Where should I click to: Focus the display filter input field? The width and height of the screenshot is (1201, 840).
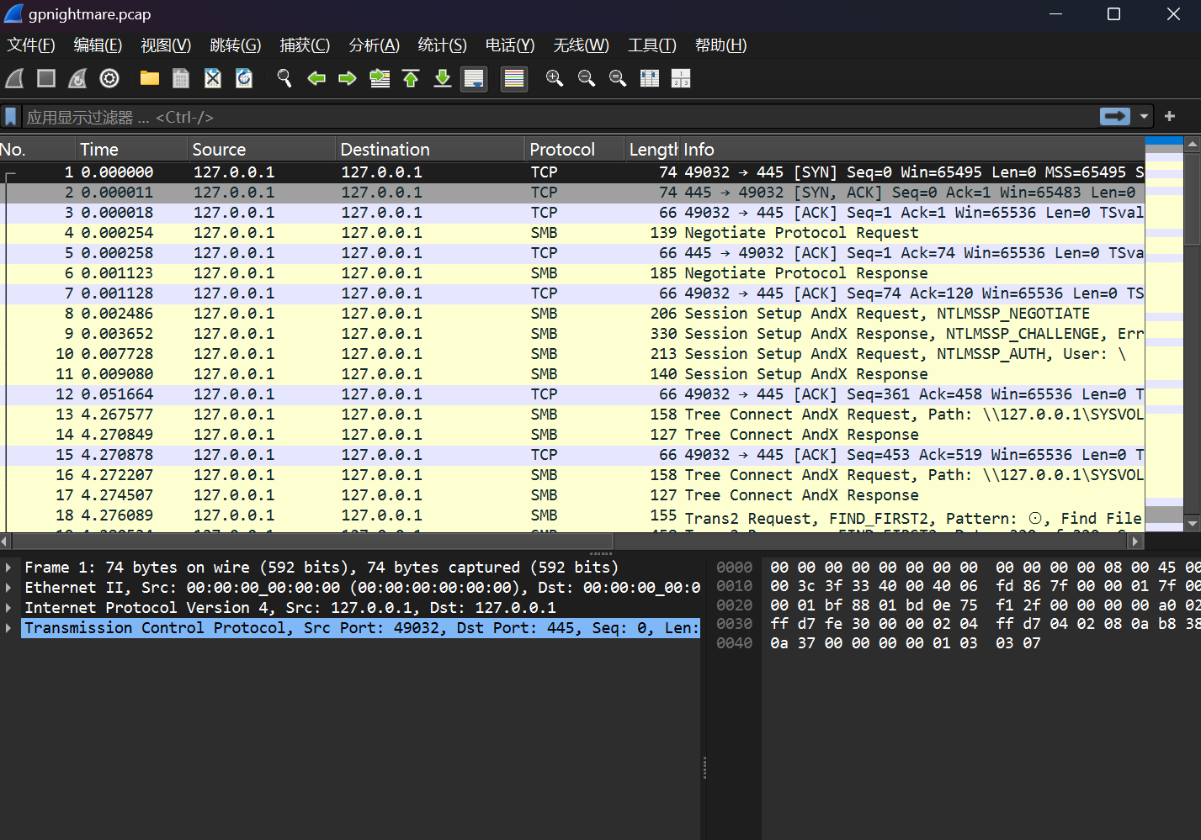coord(560,117)
